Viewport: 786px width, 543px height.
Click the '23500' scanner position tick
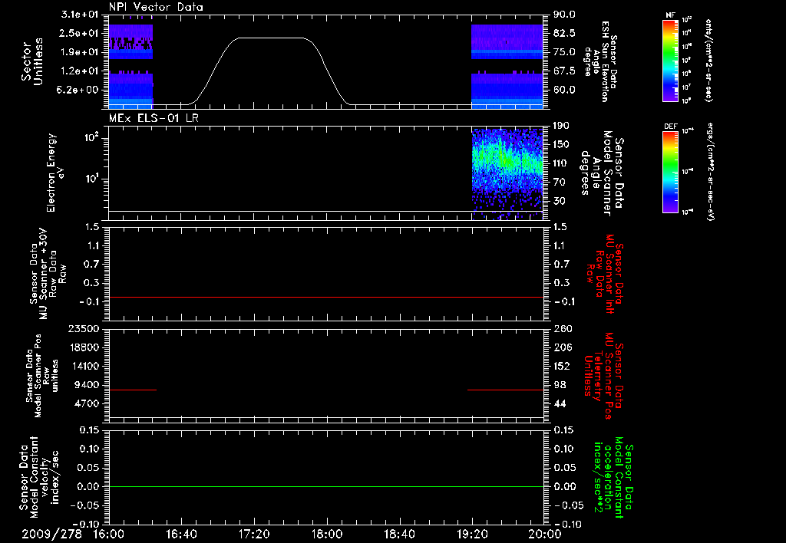pyautogui.click(x=83, y=329)
